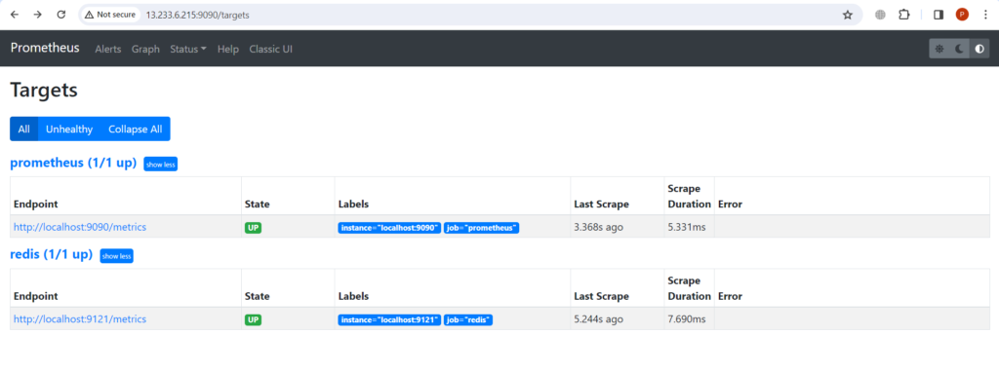Open the browser extensions puzzle icon
The width and height of the screenshot is (999, 372).
(904, 15)
